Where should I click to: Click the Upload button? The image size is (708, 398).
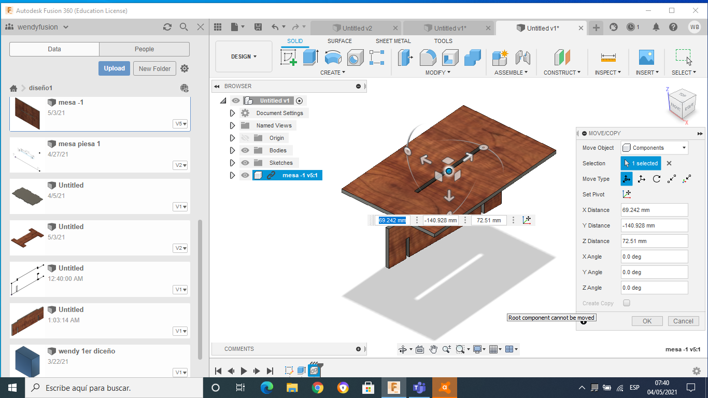[114, 68]
